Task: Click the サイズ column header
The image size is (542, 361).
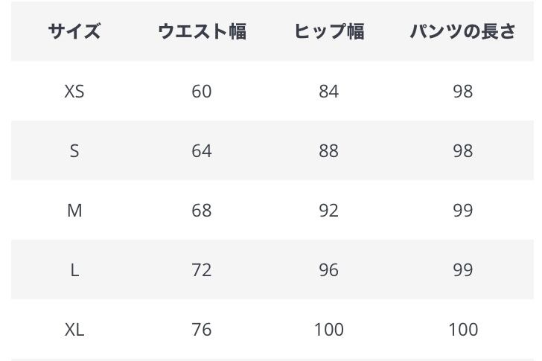Action: [74, 31]
